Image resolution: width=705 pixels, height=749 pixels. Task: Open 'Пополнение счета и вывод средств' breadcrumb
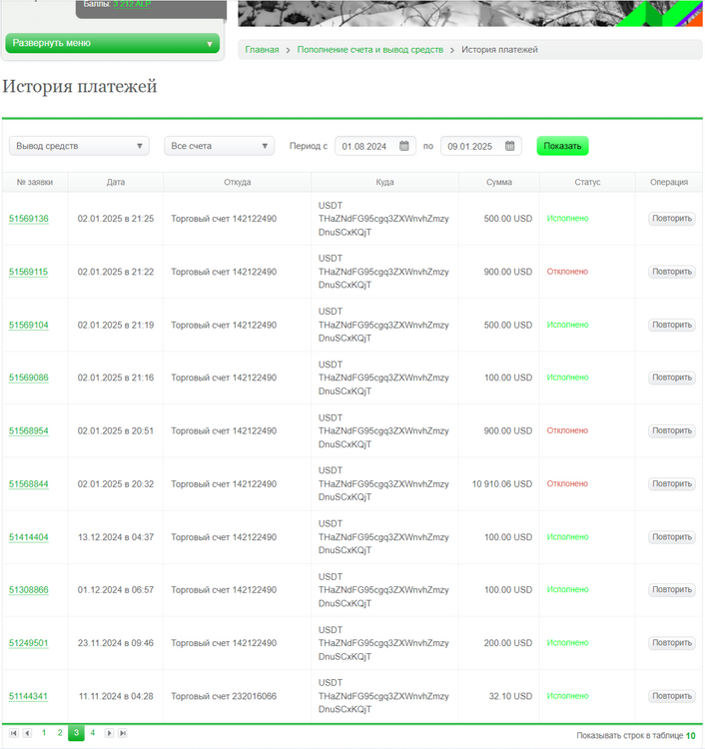pyautogui.click(x=370, y=50)
